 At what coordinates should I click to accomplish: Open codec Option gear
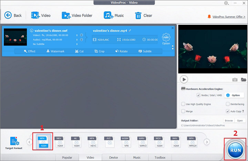(x=166, y=39)
